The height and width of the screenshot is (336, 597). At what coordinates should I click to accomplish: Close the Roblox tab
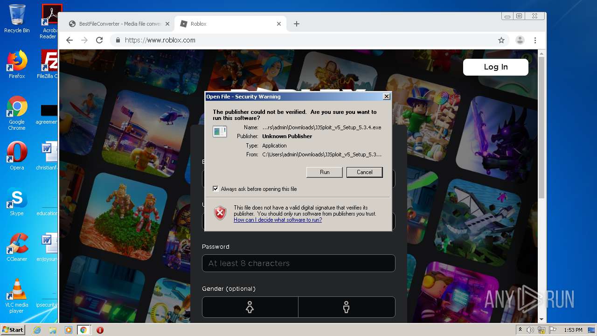pos(279,24)
